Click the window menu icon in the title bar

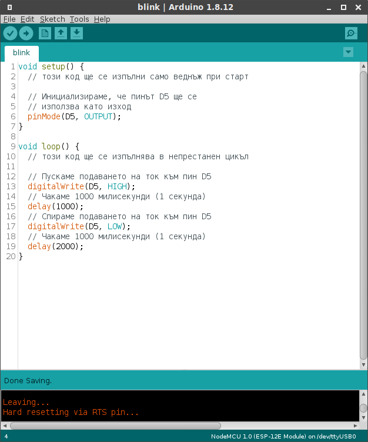coord(8,6)
